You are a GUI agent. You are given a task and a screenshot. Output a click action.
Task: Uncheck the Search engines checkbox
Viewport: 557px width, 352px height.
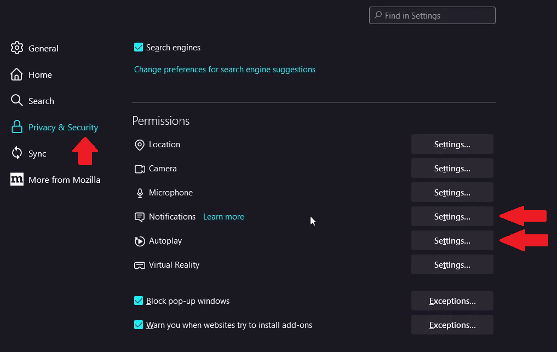pos(139,48)
